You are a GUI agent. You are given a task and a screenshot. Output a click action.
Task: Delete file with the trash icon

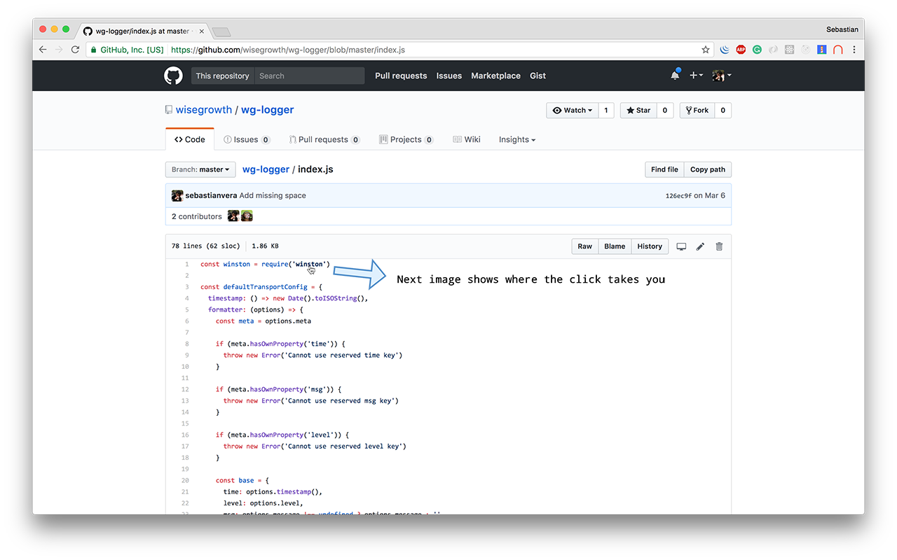719,246
